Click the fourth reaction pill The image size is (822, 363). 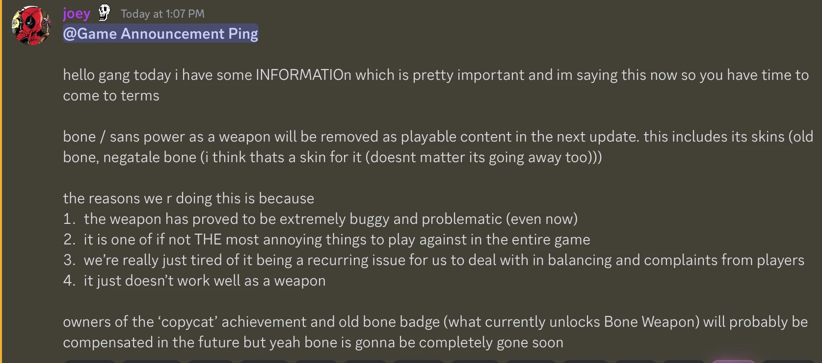pos(266,361)
